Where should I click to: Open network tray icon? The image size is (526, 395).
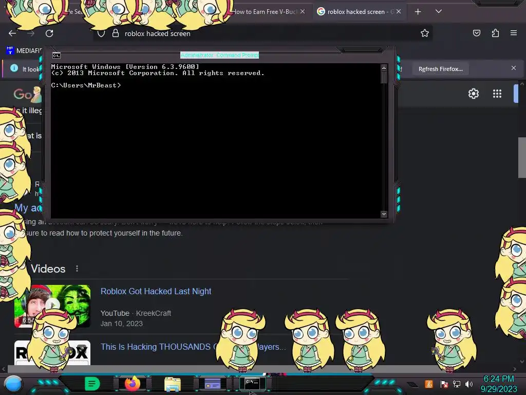(x=457, y=384)
